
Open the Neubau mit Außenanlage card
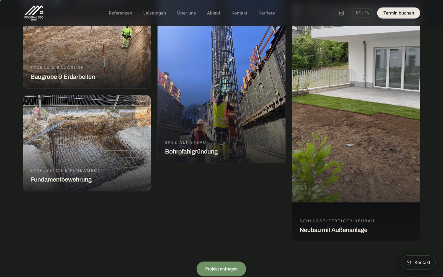point(356,134)
